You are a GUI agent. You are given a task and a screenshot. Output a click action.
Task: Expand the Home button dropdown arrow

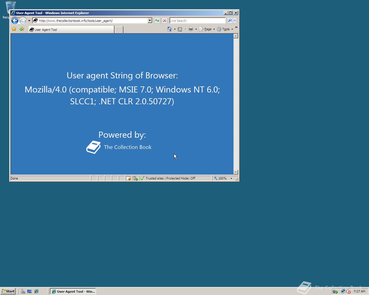(175, 29)
